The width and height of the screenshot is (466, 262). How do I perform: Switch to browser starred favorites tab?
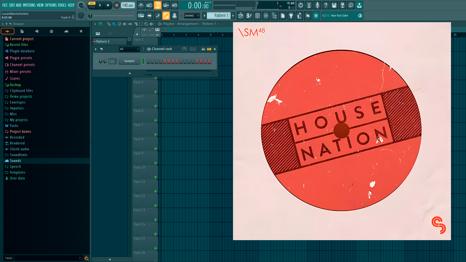pyautogui.click(x=81, y=31)
